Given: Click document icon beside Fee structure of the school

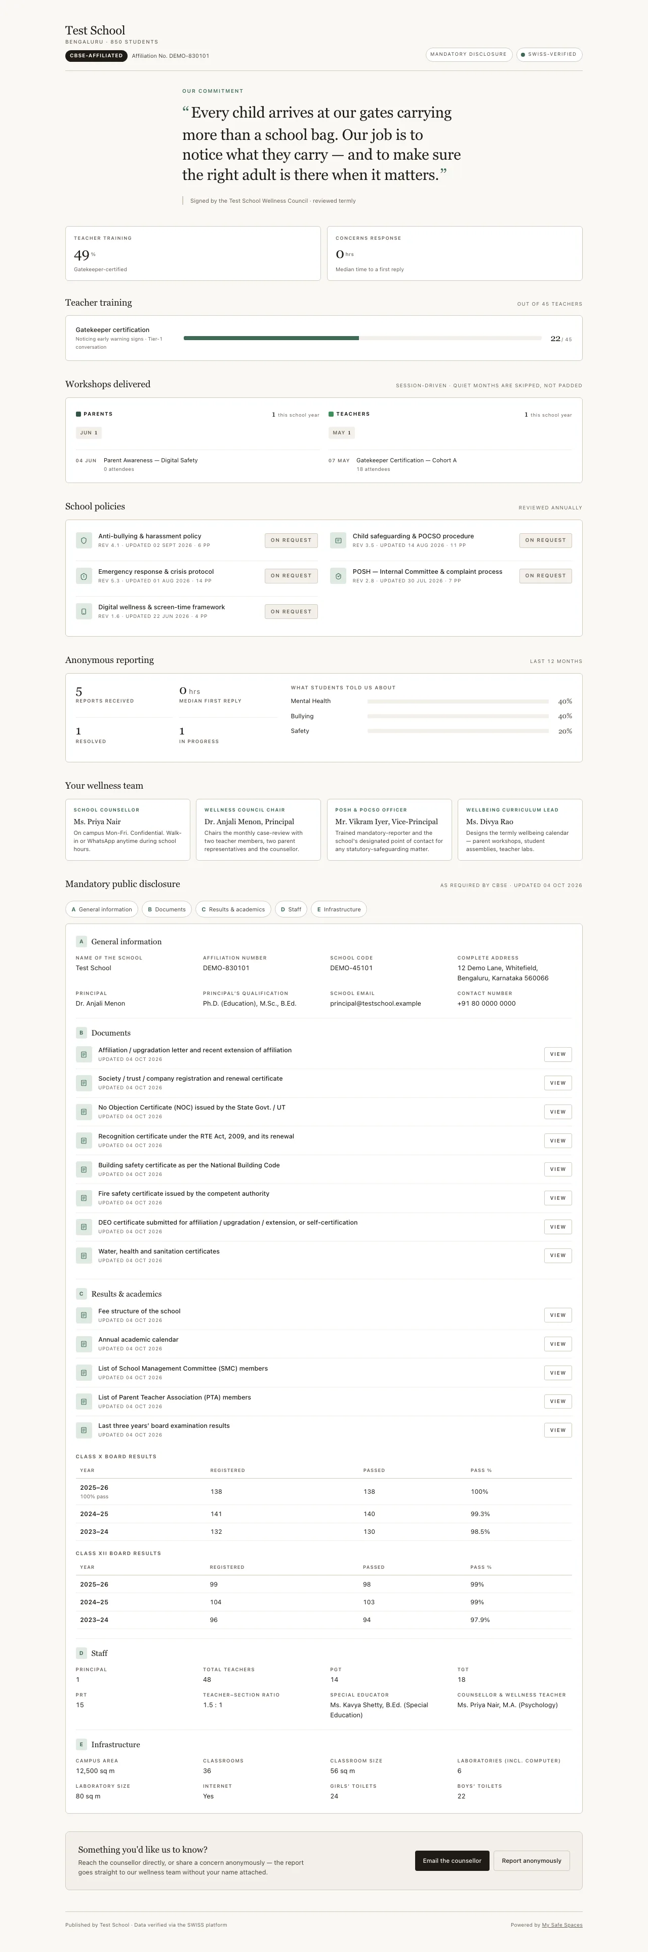Looking at the screenshot, I should (83, 1315).
